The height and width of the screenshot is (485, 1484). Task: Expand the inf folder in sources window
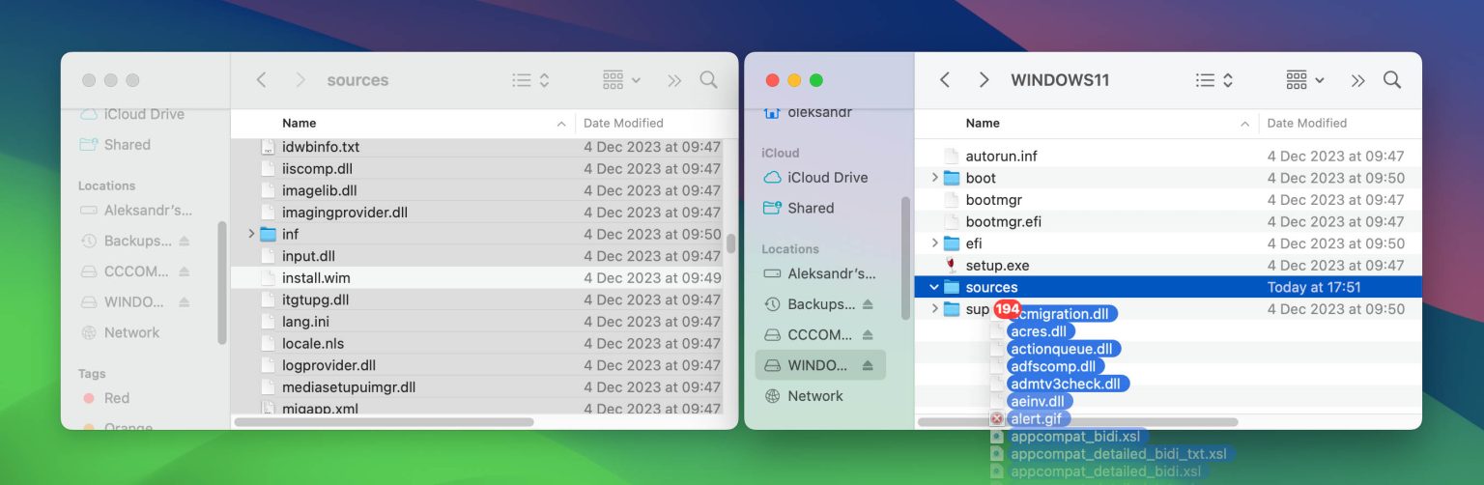coord(251,234)
